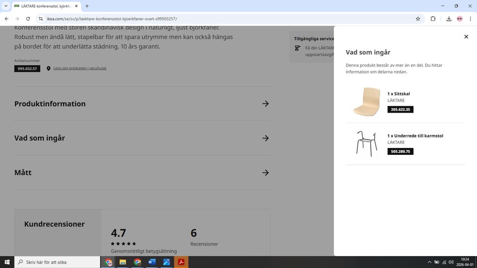Open Google Chrome taskbar icon

click(137, 262)
